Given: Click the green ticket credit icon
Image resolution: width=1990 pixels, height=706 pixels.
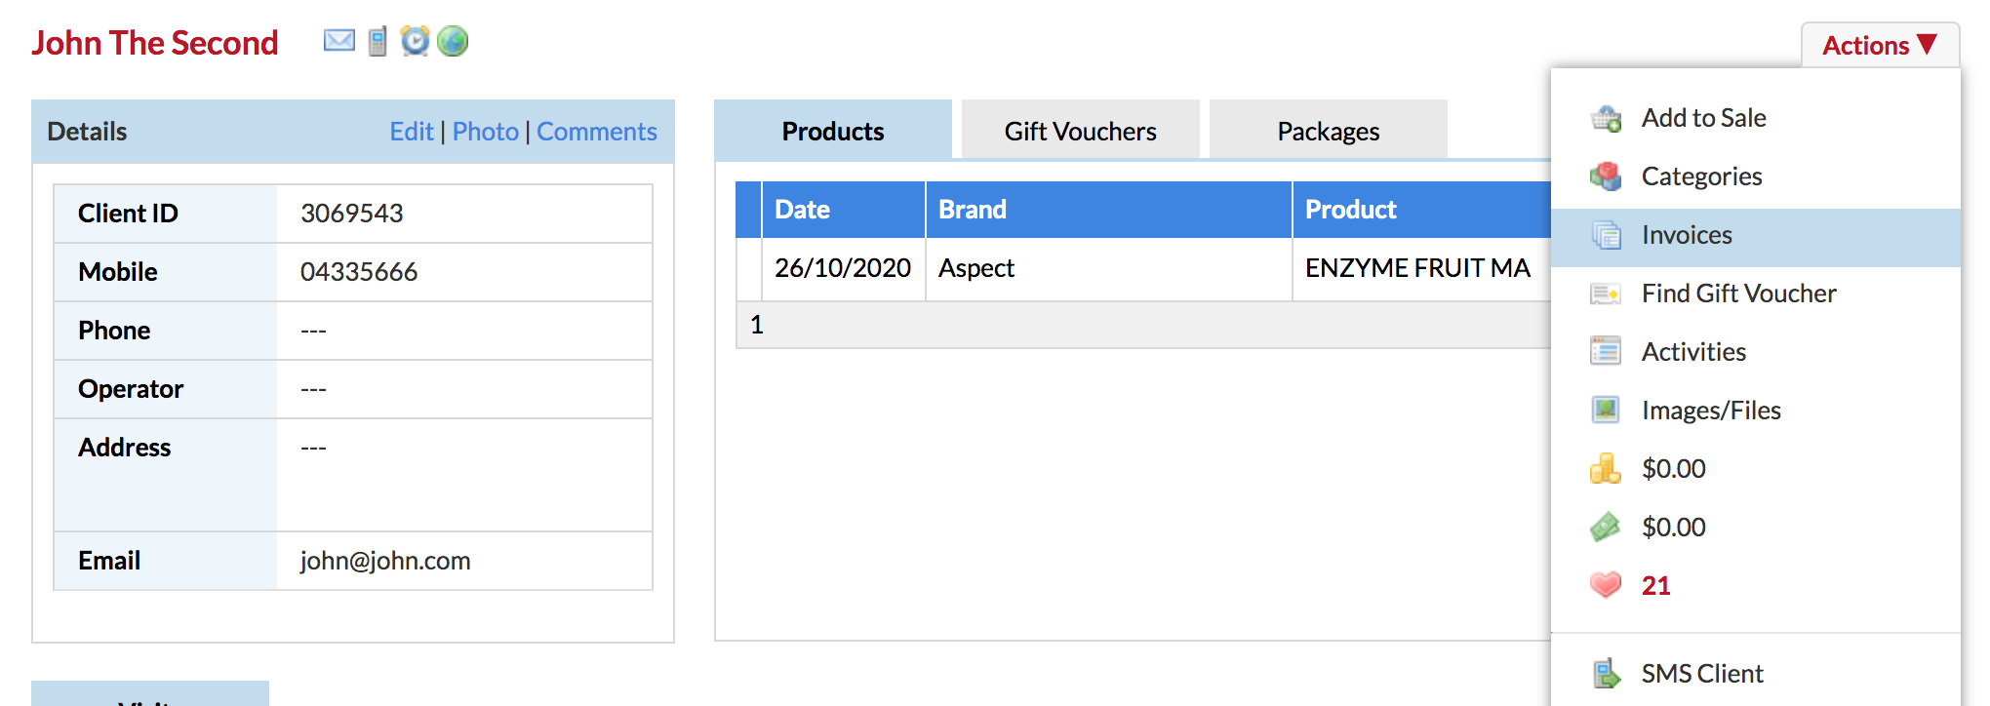Looking at the screenshot, I should (1606, 528).
